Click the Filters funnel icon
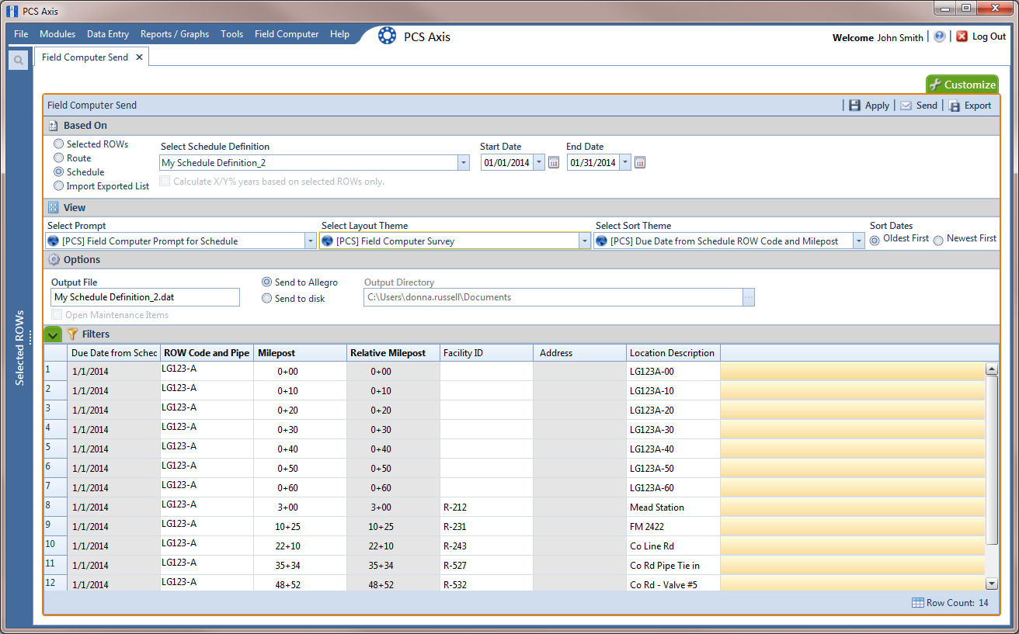 (x=72, y=334)
